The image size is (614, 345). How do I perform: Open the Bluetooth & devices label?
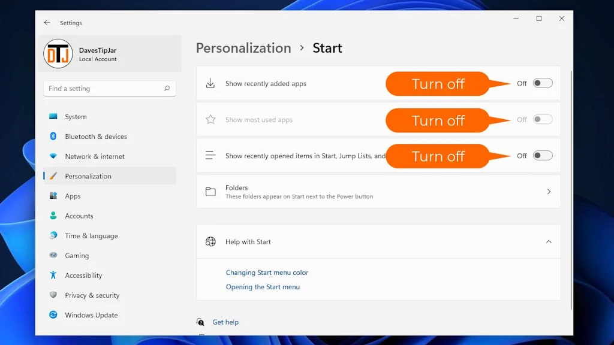96,137
